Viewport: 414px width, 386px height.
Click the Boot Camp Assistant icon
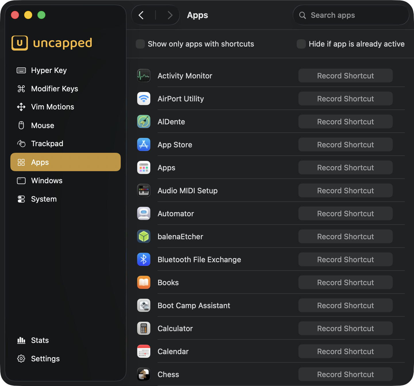(144, 305)
